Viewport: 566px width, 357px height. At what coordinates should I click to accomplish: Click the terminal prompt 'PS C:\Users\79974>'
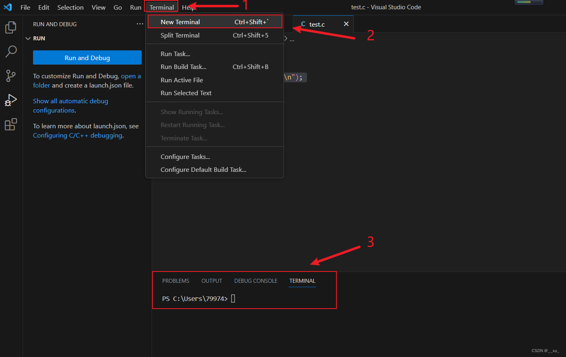pyautogui.click(x=195, y=299)
